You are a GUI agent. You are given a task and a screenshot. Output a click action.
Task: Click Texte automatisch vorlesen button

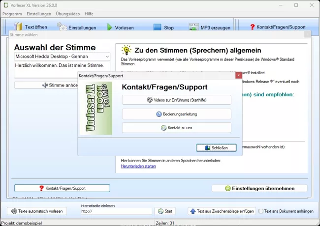[x=37, y=211]
